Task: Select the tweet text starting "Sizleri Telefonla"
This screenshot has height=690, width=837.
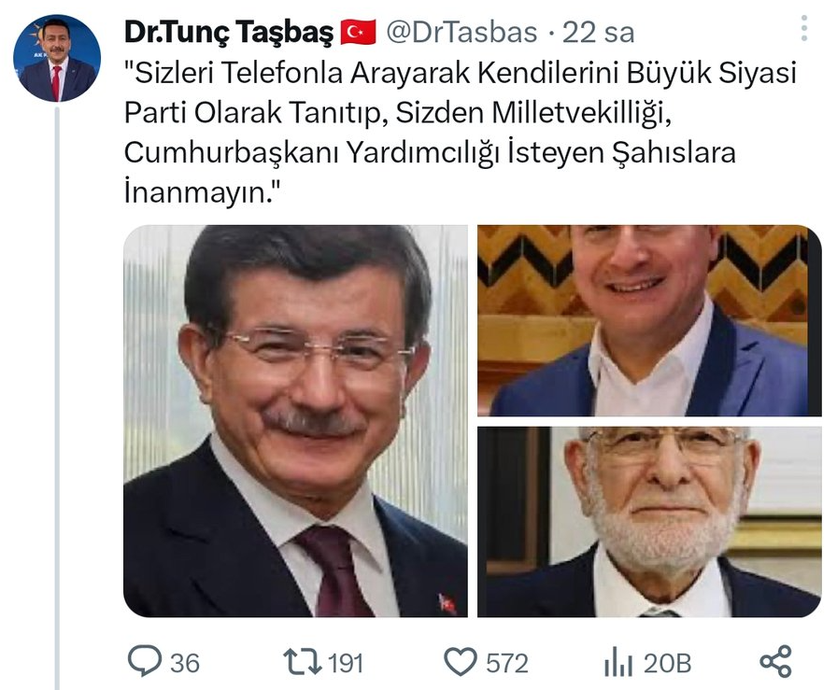Action: [461, 133]
